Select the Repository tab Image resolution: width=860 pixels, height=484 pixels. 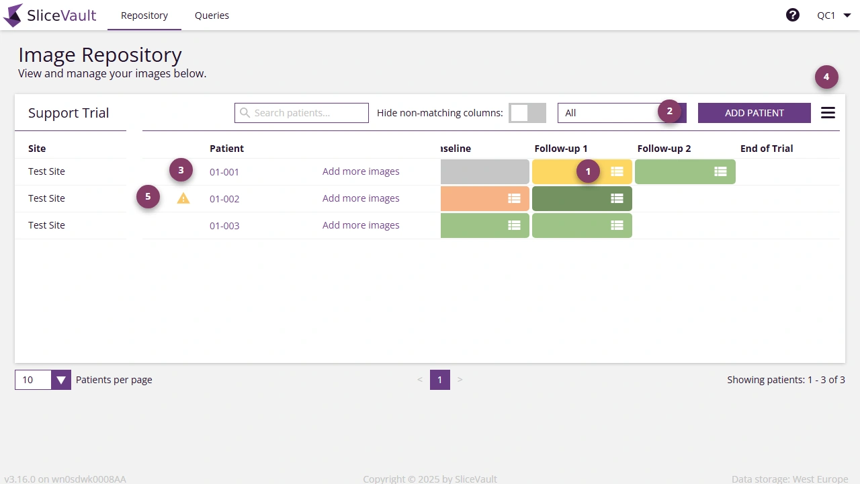(x=144, y=15)
